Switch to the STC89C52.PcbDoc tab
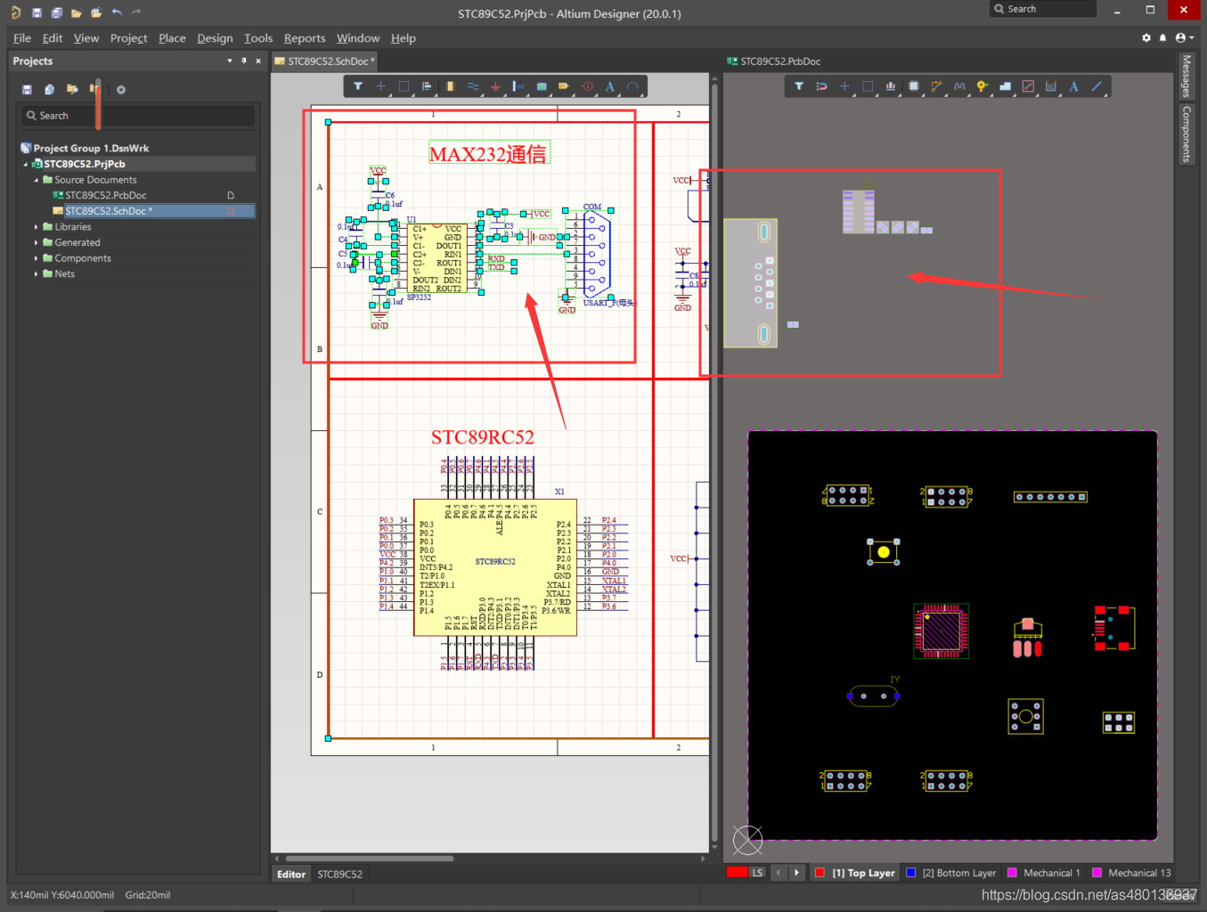This screenshot has height=912, width=1207. tap(773, 61)
